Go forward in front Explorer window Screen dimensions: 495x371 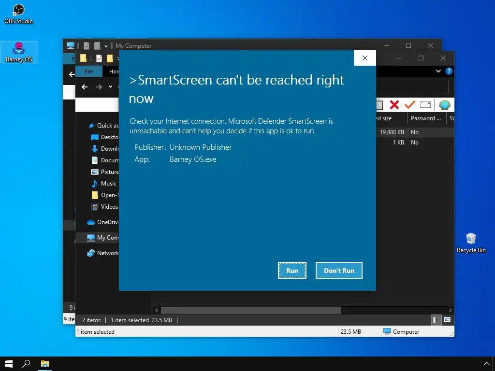[99, 87]
